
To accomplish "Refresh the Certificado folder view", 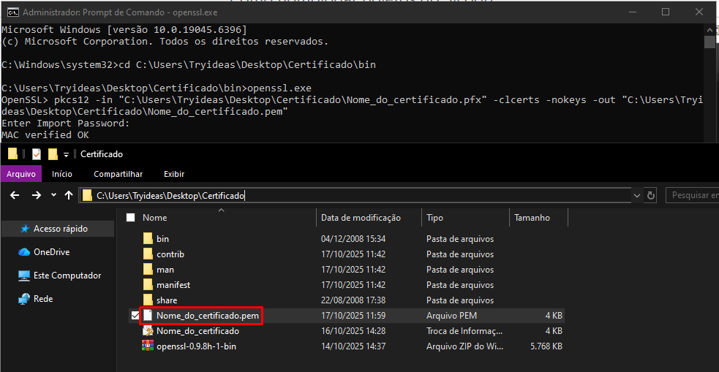I will (651, 196).
